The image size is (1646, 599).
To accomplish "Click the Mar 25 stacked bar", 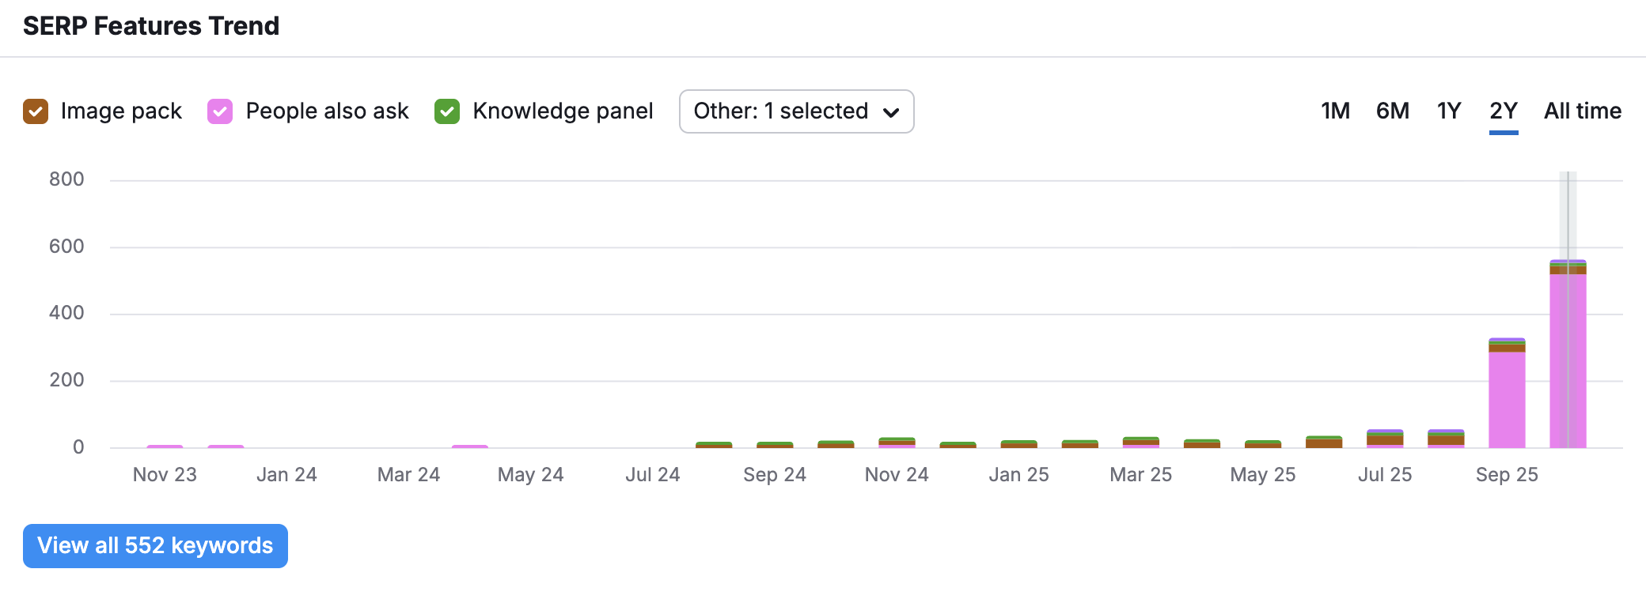I will 1141,443.
